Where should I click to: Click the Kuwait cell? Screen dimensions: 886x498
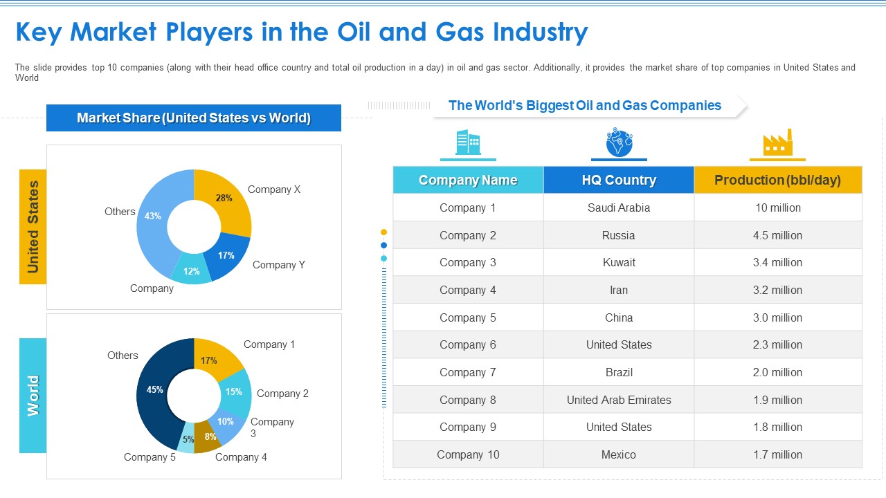[x=619, y=262]
